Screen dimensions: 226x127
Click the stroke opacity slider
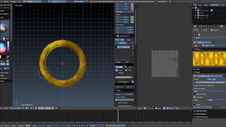(119, 67)
